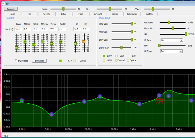The width and height of the screenshot is (195, 138).
Task: Click the MTreble gain field showing 4.2
Action: (44, 29)
